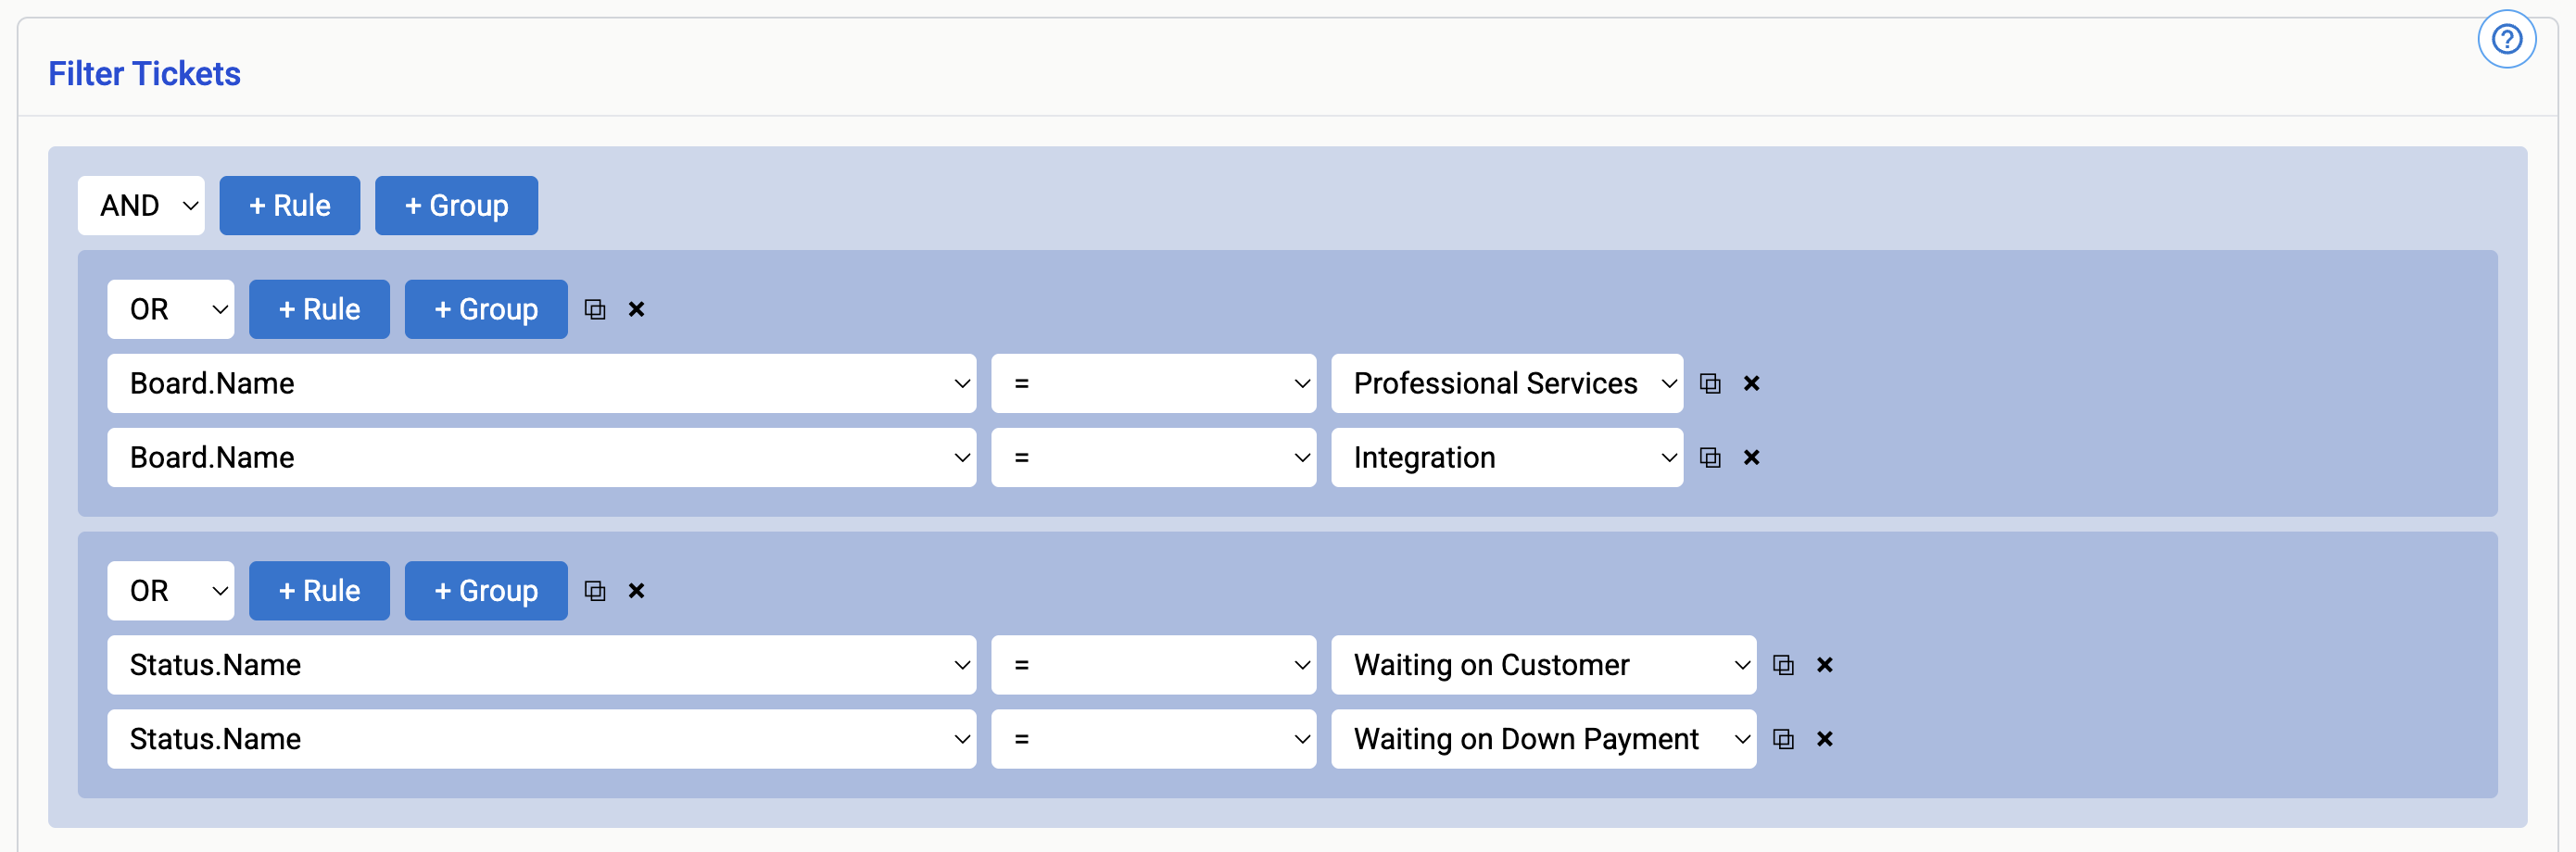This screenshot has height=852, width=2576.
Task: Open the operator dropdown for Waiting on Customer rule
Action: click(x=1154, y=665)
